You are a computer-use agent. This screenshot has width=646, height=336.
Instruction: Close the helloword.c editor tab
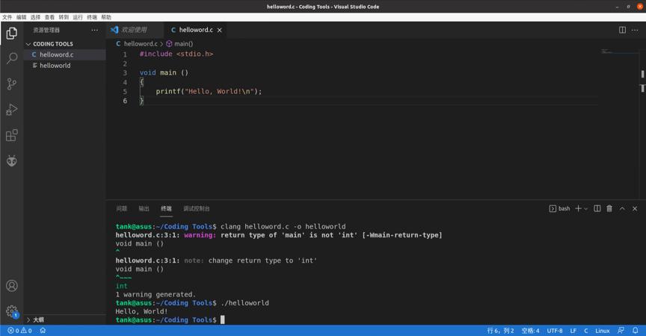[x=220, y=30]
